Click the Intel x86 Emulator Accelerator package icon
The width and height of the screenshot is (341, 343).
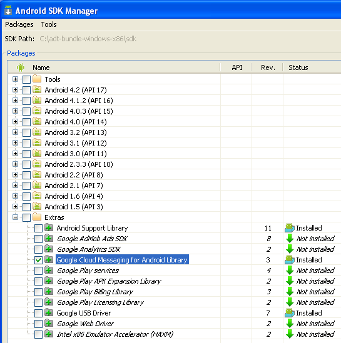point(49,334)
